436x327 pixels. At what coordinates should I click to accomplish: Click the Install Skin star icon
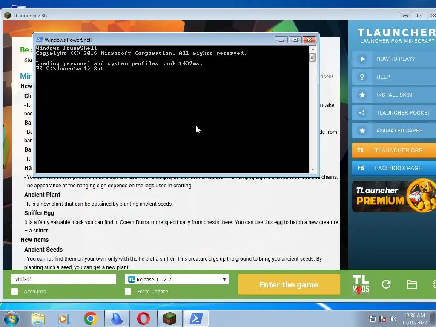(362, 95)
